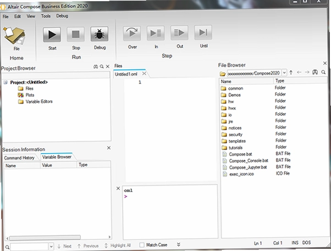Close the Project Browser panel
The image size is (331, 251).
coord(107,67)
